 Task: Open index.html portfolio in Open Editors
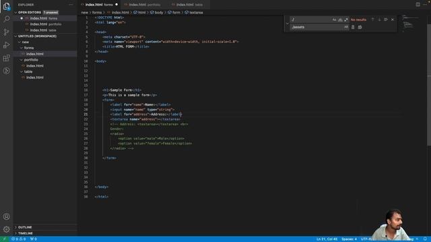[x=45, y=24]
